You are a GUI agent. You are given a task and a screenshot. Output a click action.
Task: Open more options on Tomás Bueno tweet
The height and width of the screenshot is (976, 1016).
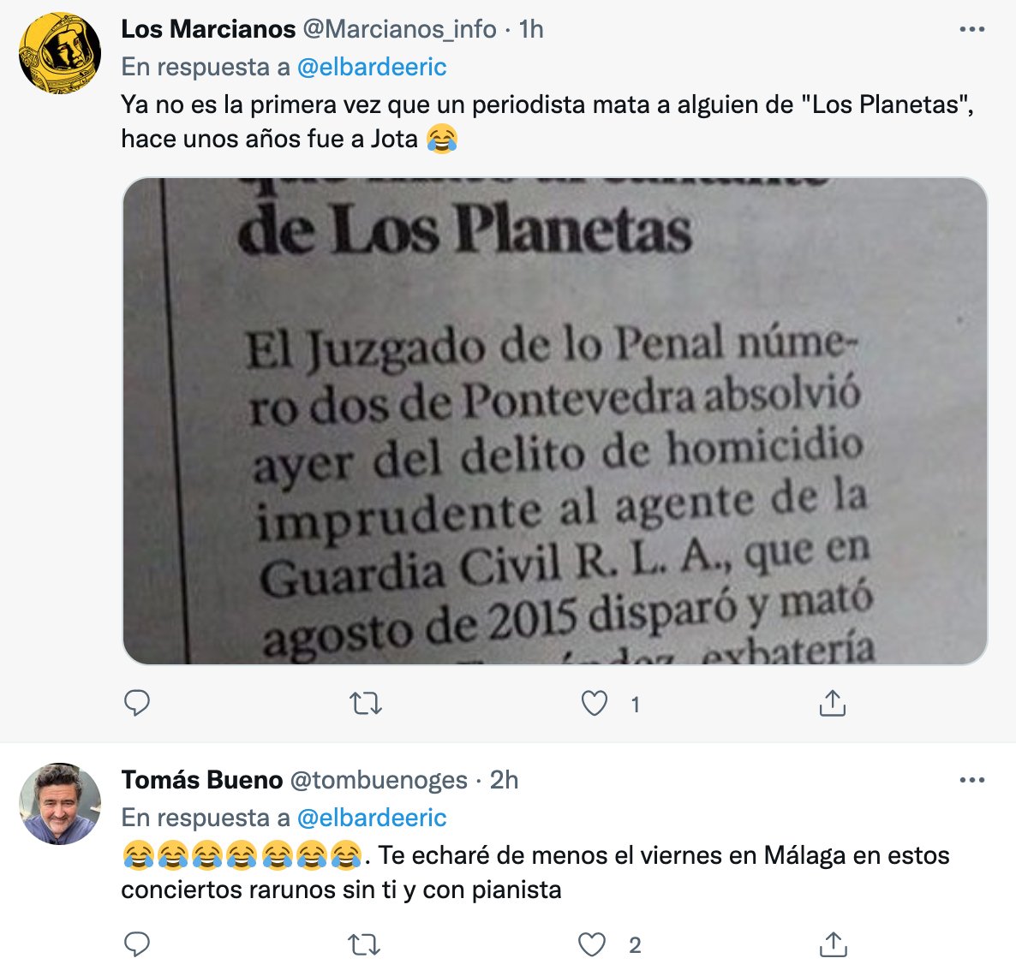pos(971,781)
